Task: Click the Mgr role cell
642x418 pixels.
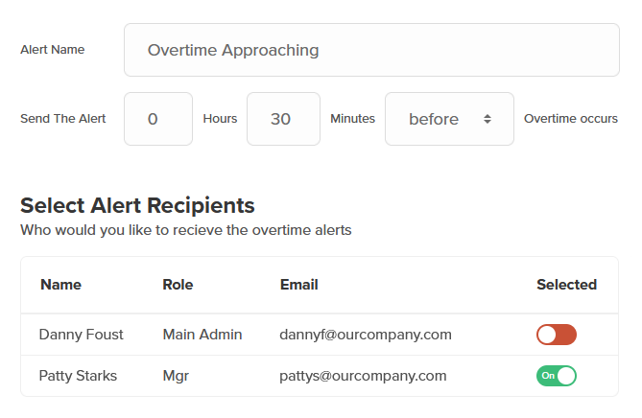Action: point(176,376)
